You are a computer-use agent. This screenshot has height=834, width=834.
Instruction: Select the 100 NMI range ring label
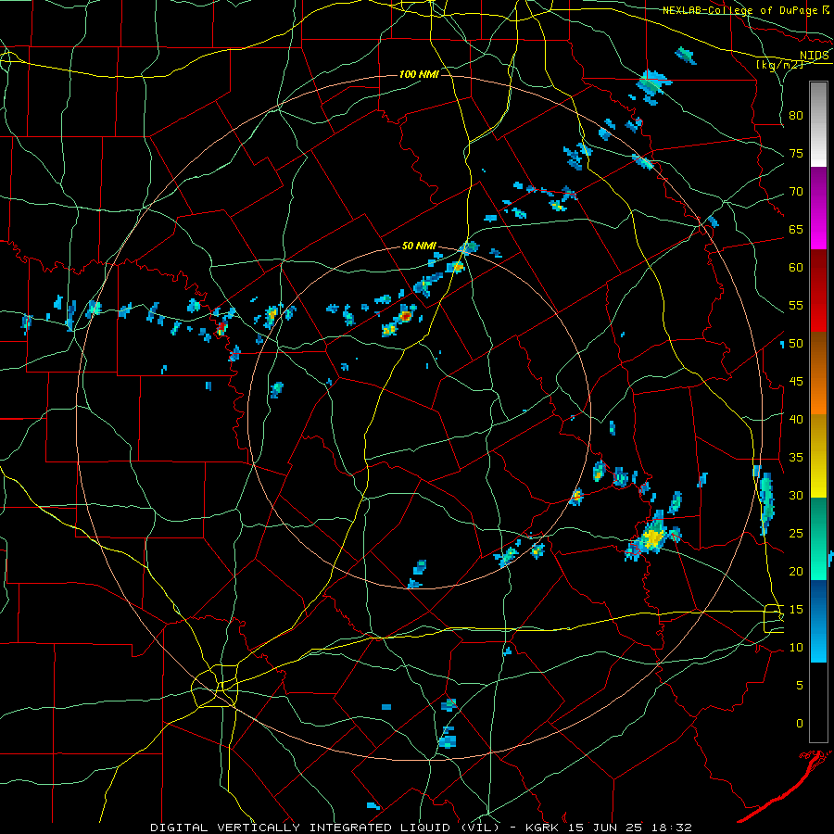click(419, 74)
